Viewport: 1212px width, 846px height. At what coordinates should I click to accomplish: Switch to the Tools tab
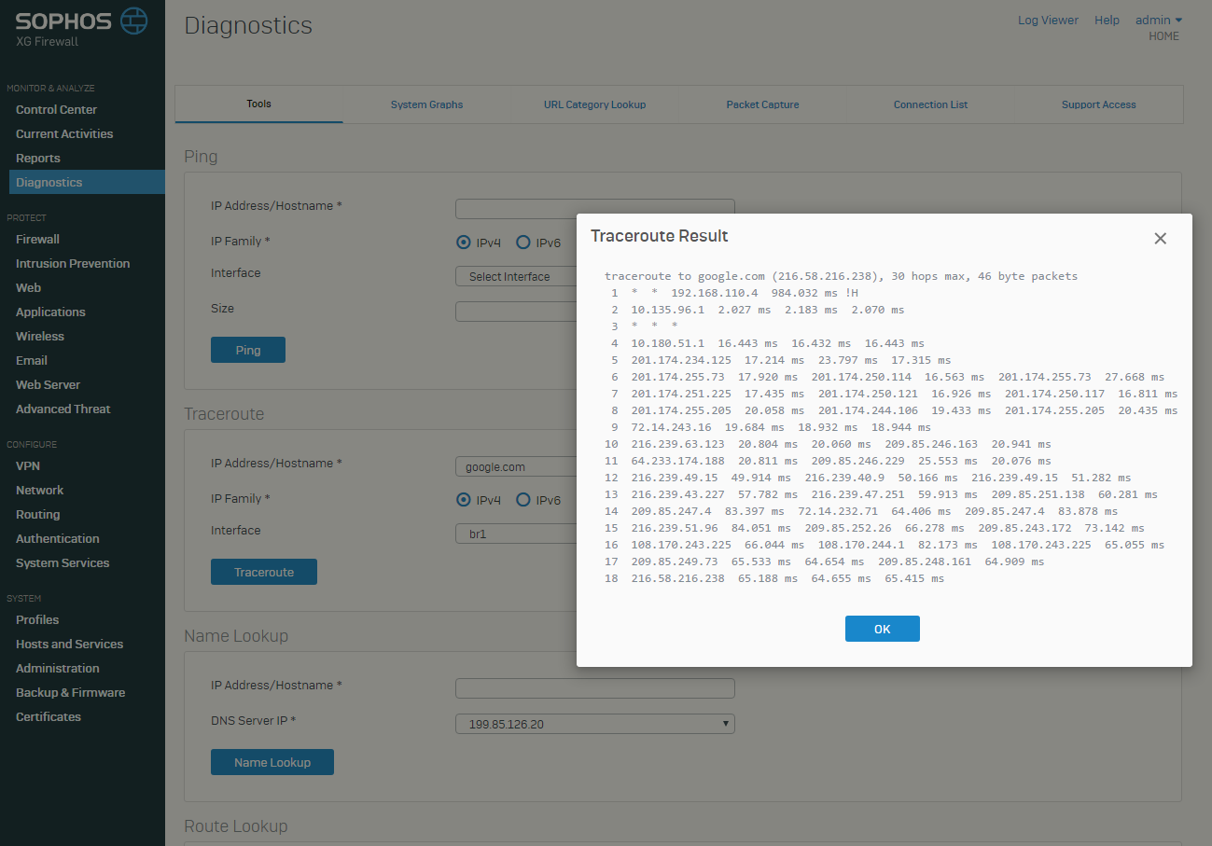click(258, 104)
